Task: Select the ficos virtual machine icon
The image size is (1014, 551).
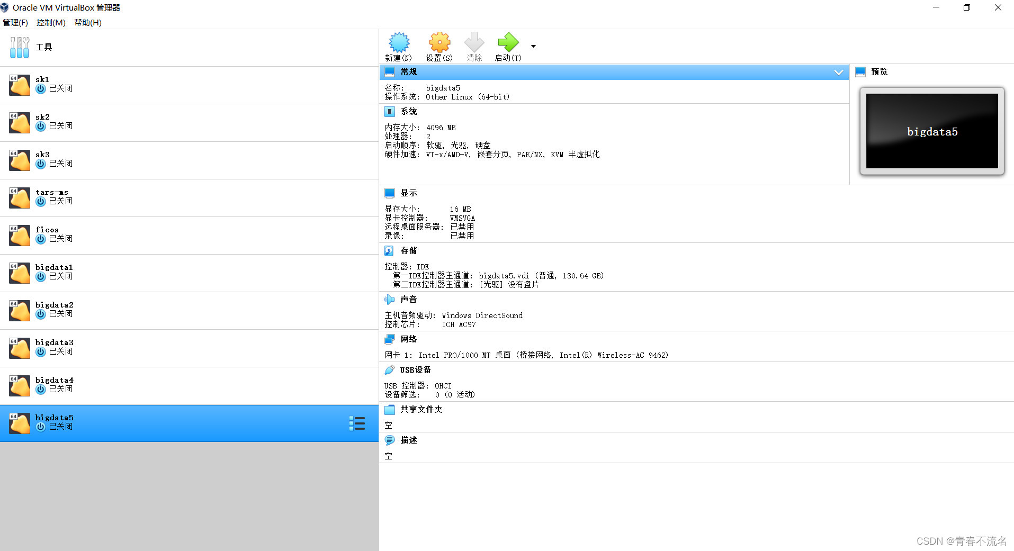Action: [20, 236]
